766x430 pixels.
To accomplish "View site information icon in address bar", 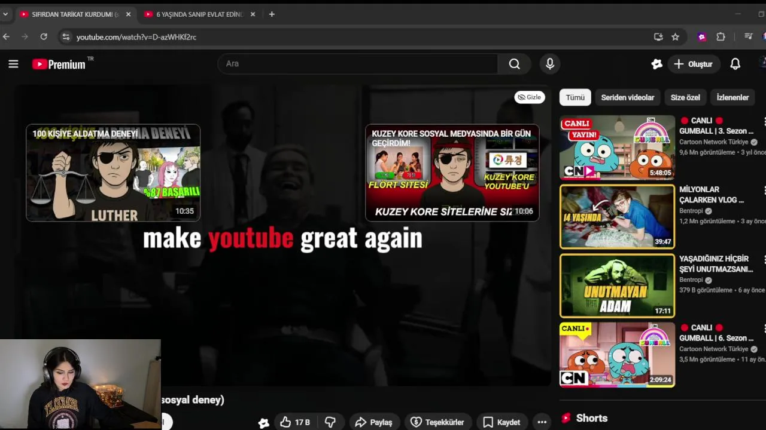I will point(66,37).
